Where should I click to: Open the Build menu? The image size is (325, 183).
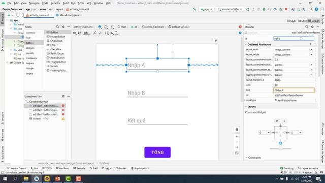(x=66, y=4)
